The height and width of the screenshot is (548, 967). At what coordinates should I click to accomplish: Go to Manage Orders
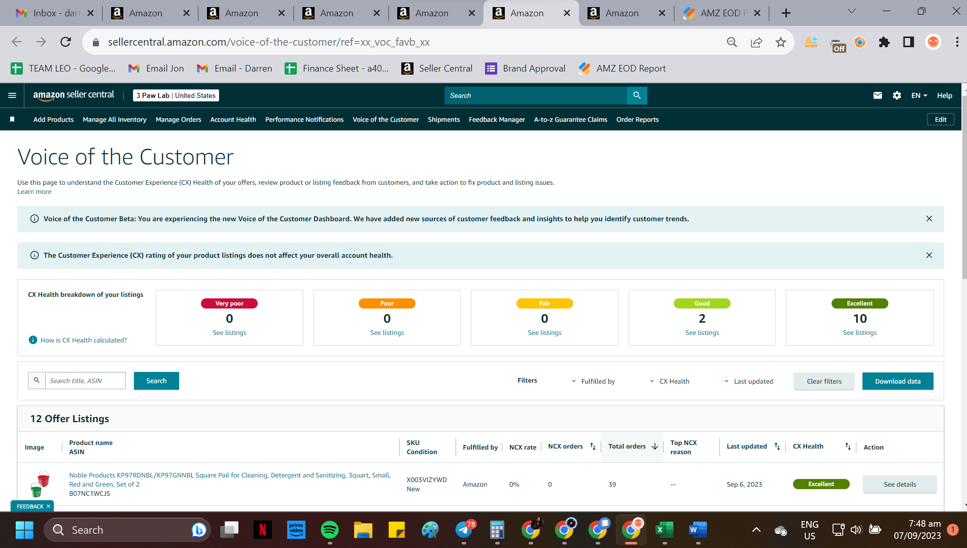(x=178, y=120)
